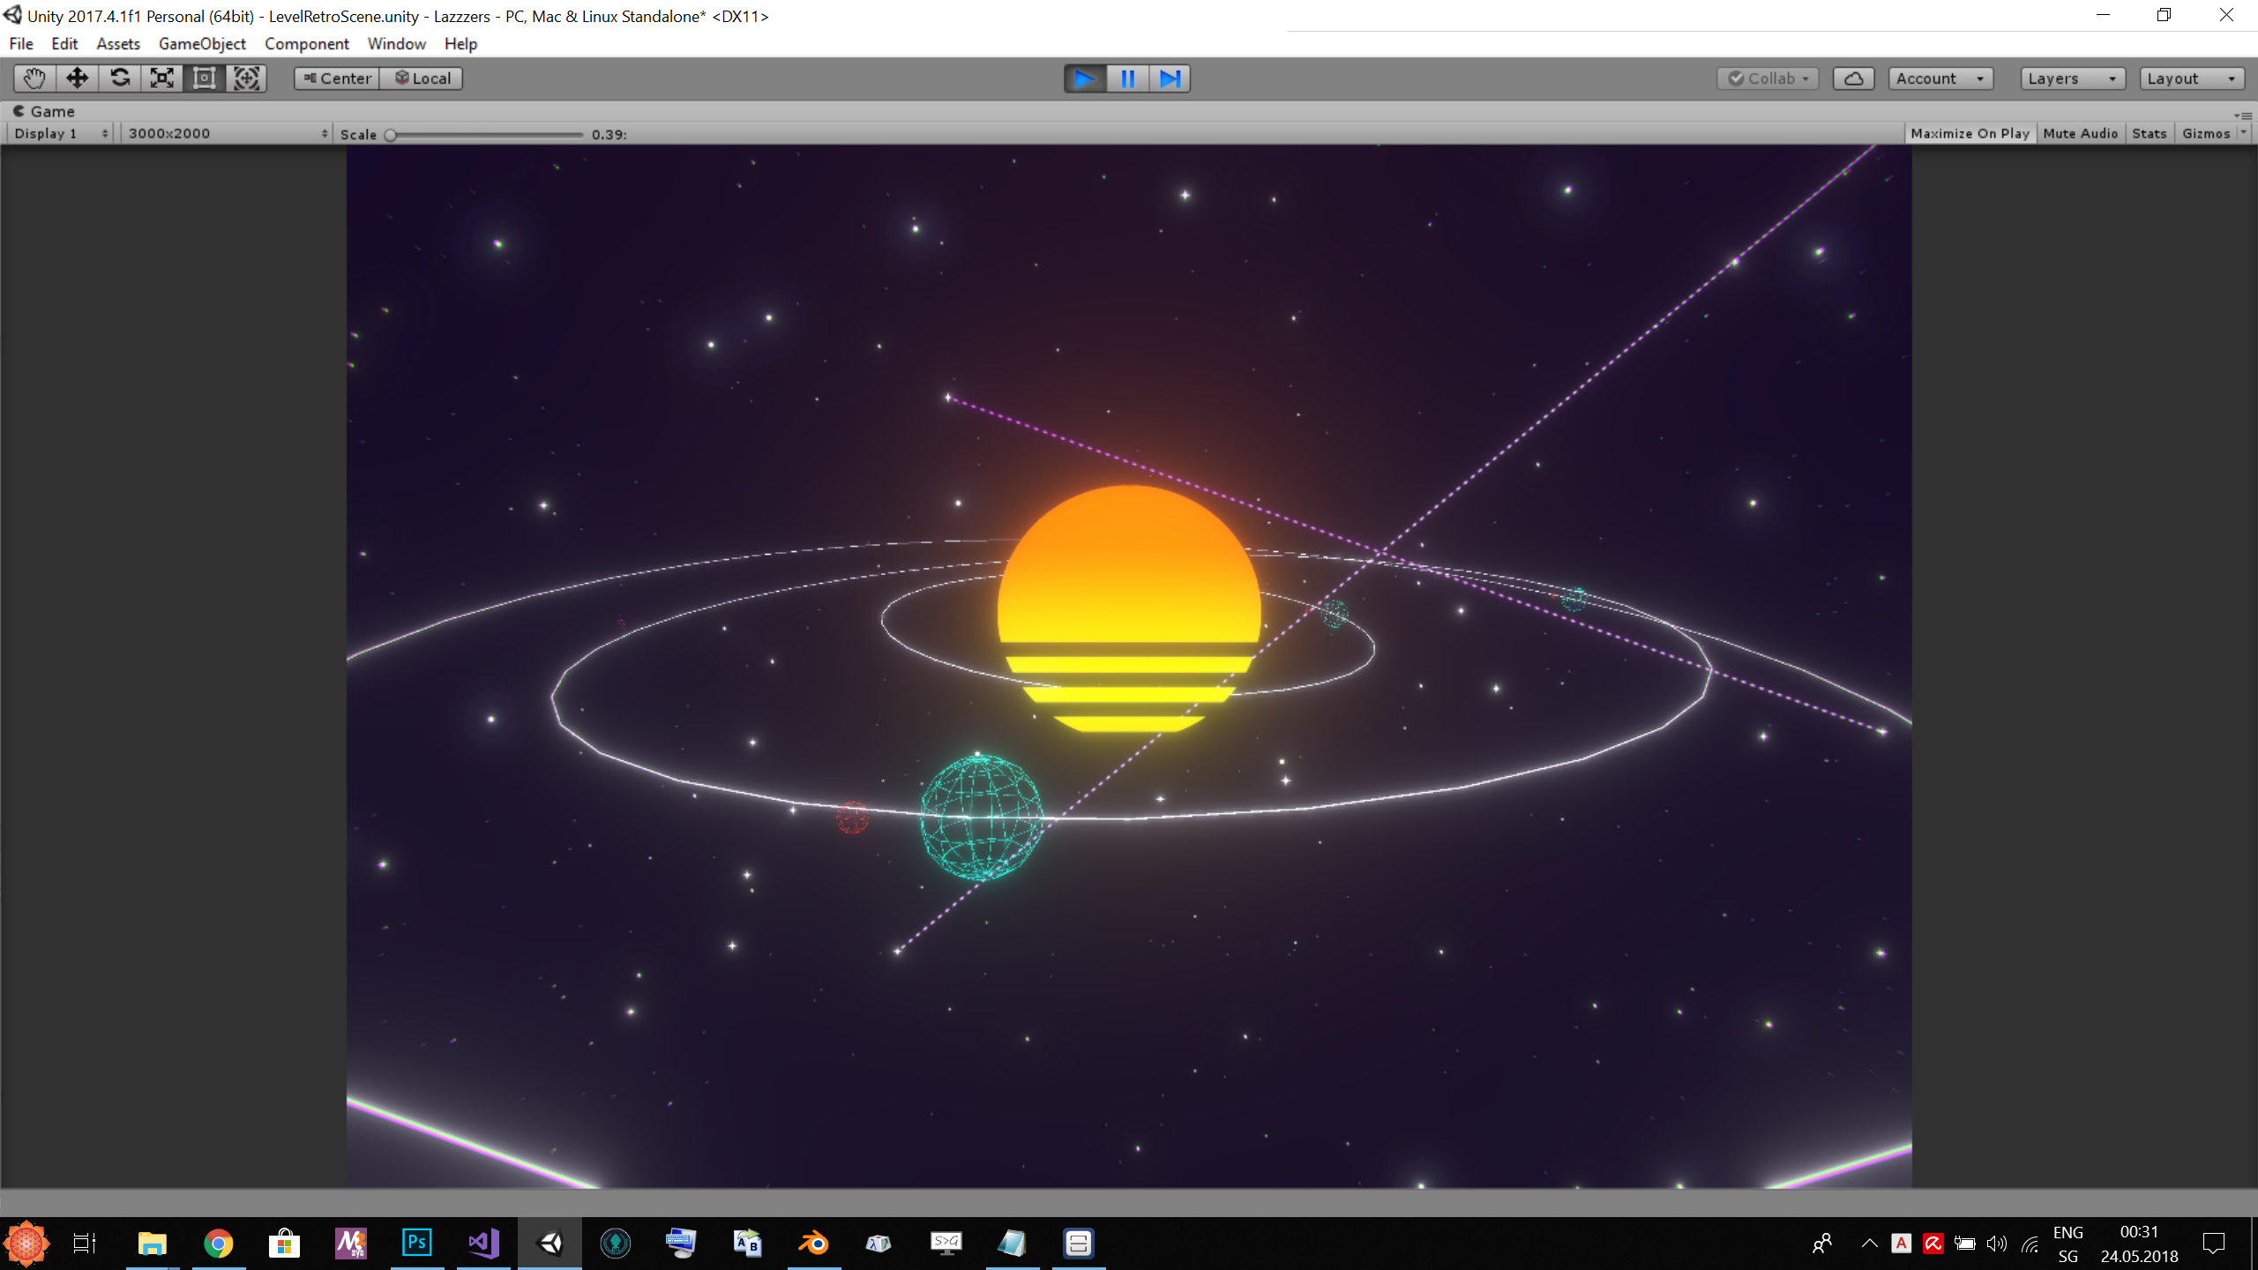Open the Component menu

tap(306, 43)
